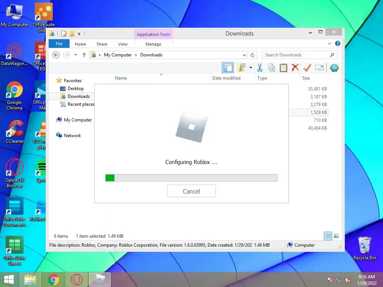This screenshot has width=383, height=287.
Task: Click My Computer in the address breadcrumb
Action: (118, 55)
